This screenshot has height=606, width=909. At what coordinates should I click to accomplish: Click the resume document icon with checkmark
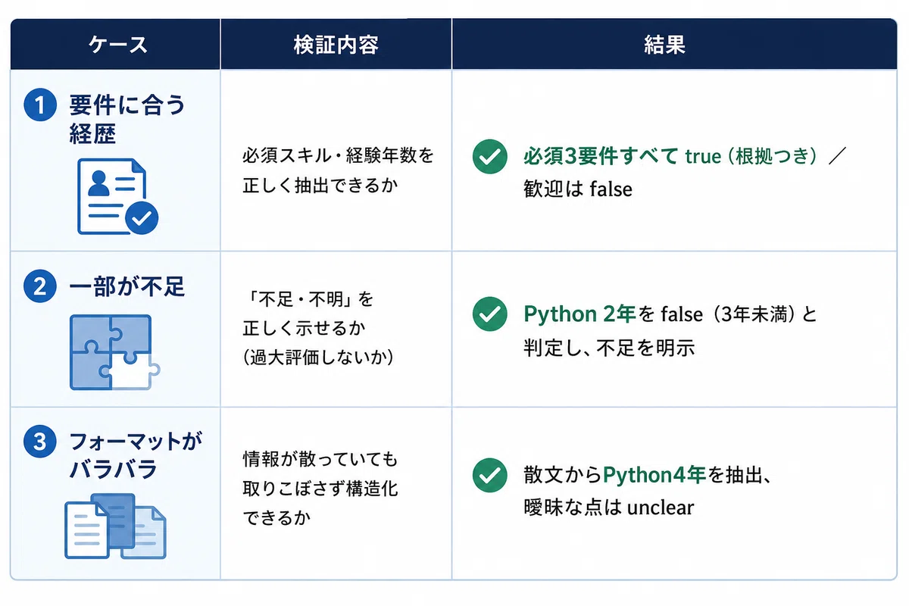[118, 196]
